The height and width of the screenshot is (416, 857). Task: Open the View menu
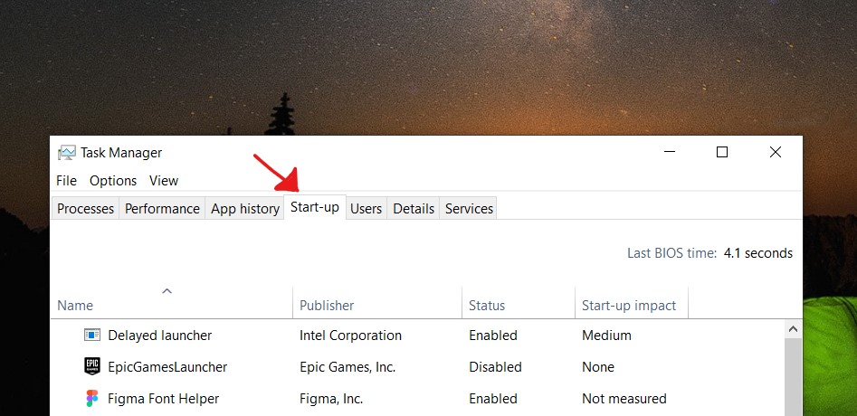point(164,181)
